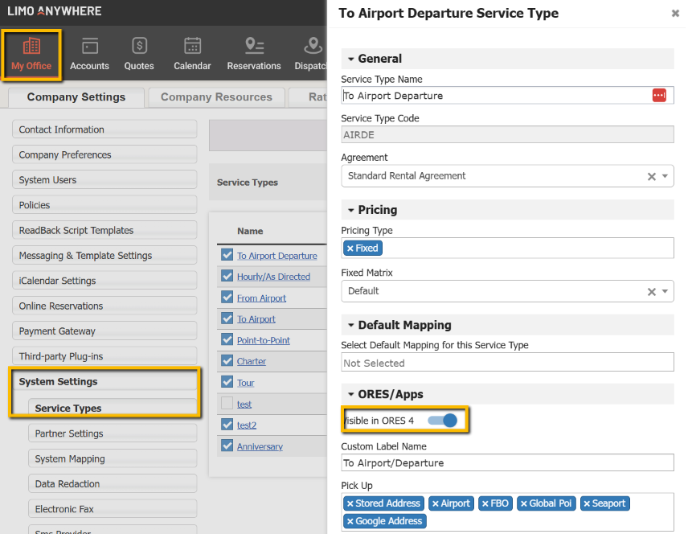Screen dimensions: 688x534
Task: Click the red icon in Service Type Name field
Action: point(659,96)
